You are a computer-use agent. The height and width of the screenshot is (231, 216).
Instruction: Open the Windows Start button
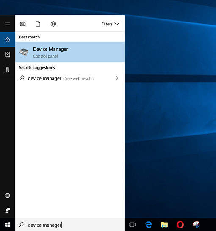8,225
